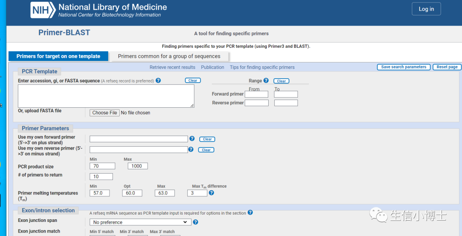The image size is (462, 236).
Task: Select 'Primers for target on one template' tab
Action: pyautogui.click(x=58, y=56)
